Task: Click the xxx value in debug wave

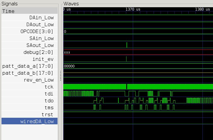Action: 67,53
